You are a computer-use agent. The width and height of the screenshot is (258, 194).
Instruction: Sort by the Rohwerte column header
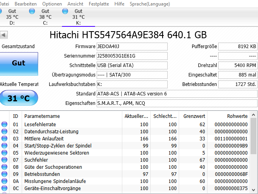click(229, 116)
